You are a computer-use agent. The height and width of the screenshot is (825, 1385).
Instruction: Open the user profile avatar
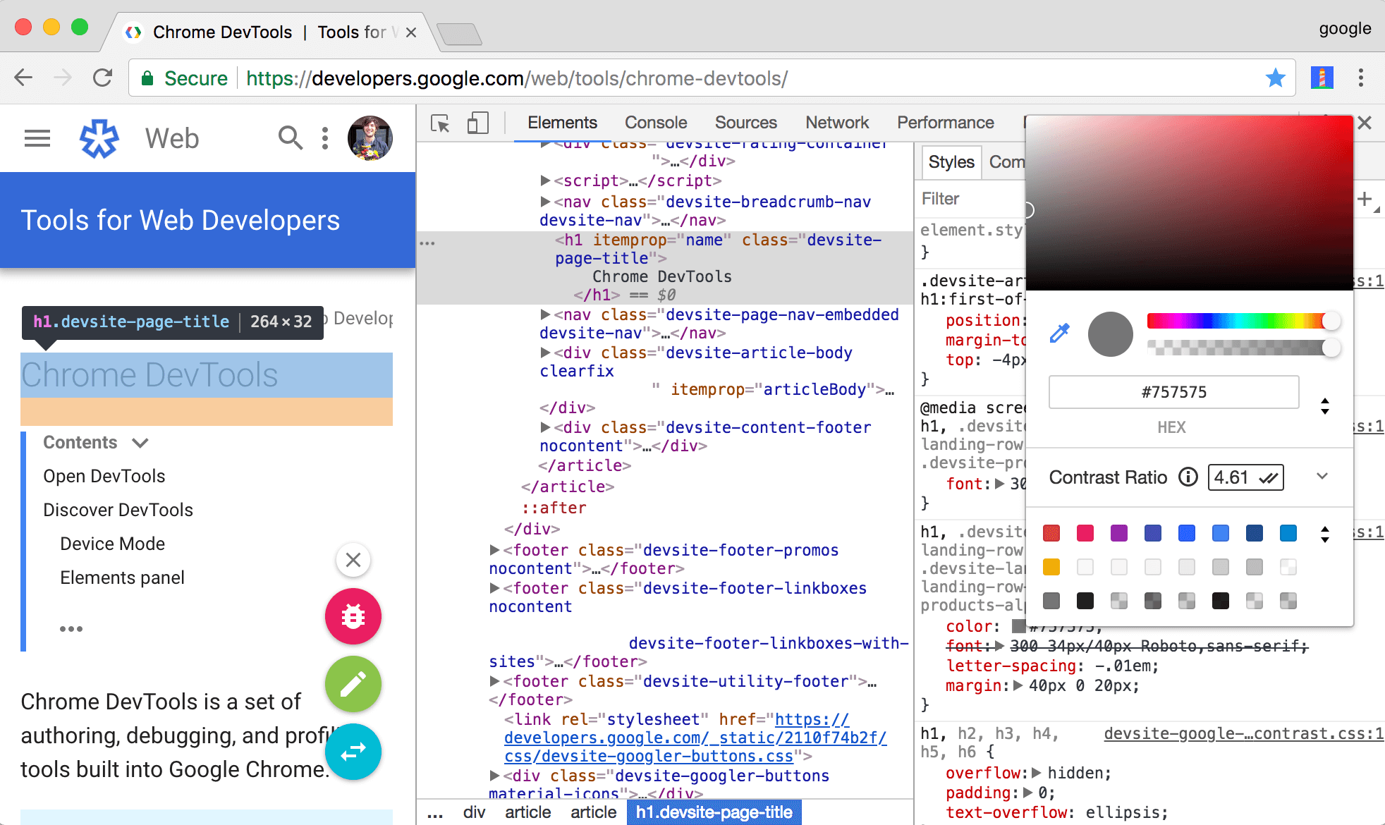pyautogui.click(x=370, y=138)
